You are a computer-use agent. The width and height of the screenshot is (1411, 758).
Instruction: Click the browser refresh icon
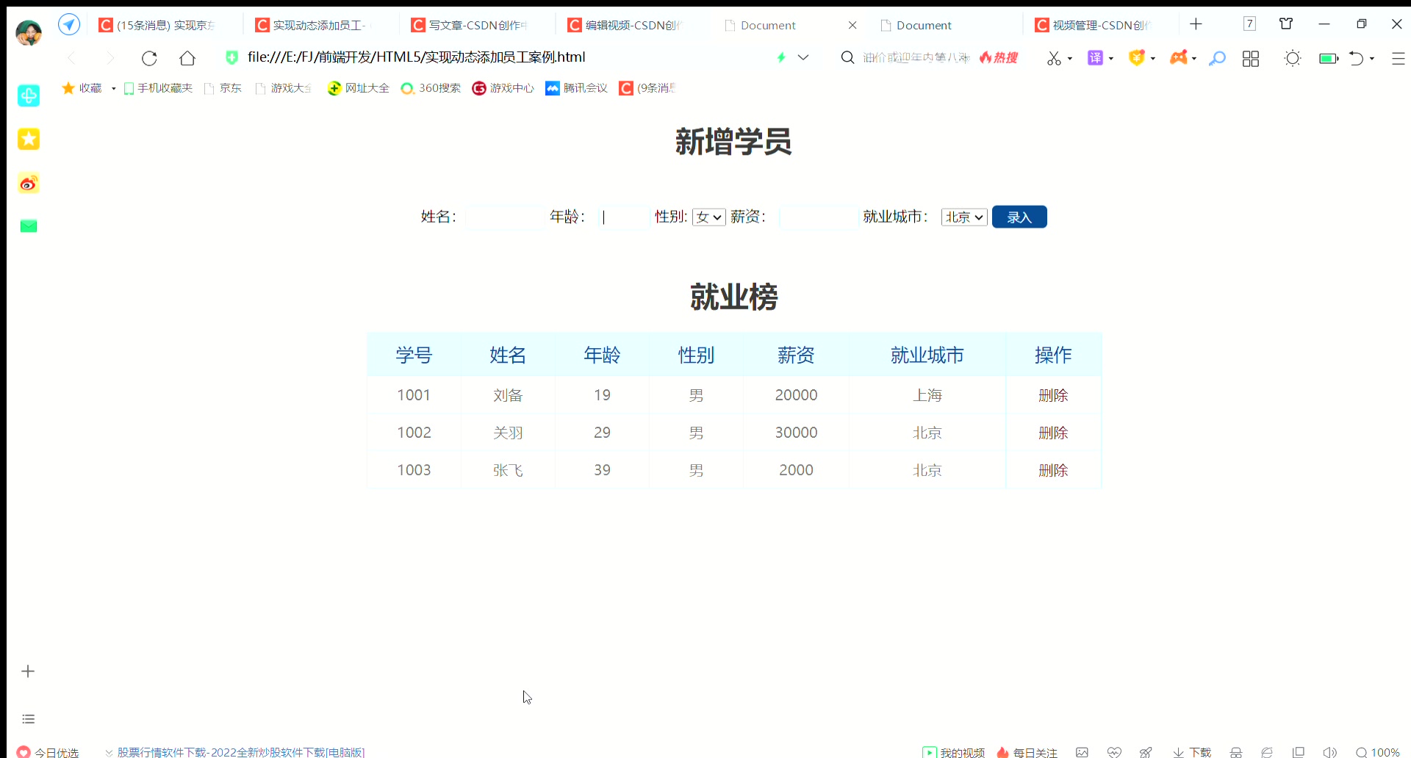[x=149, y=58]
